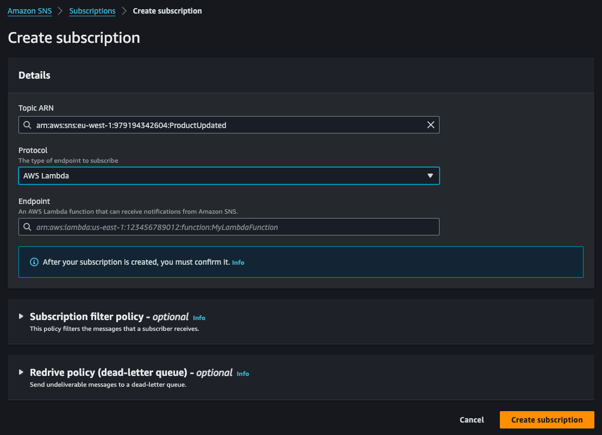Screen dimensions: 602x435
Task: Select the AWS Lambda protocol combo box
Action: click(x=229, y=176)
